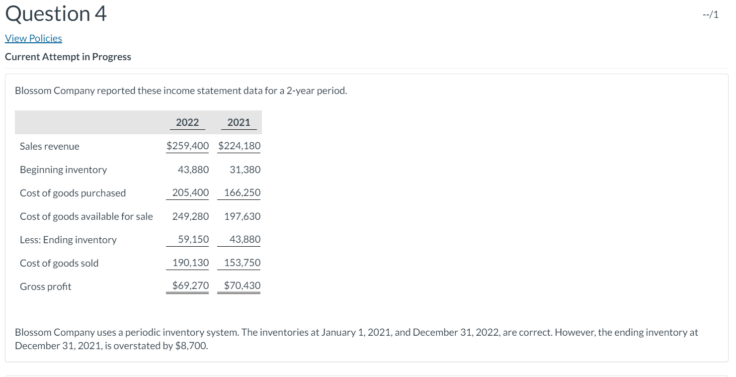Image resolution: width=736 pixels, height=377 pixels.
Task: Select the $224,180 sales figure
Action: [239, 146]
